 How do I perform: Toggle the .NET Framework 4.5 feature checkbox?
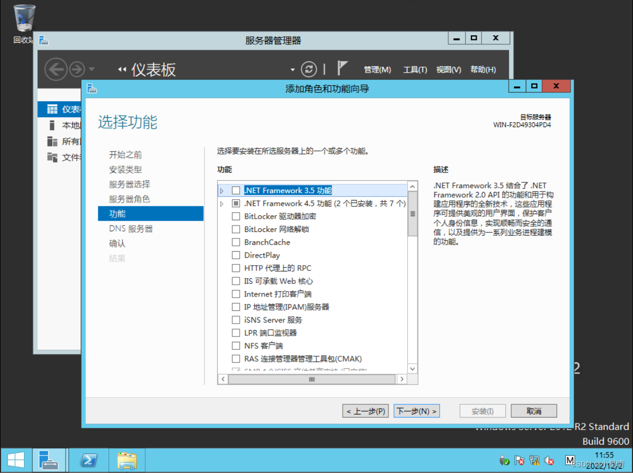click(236, 203)
